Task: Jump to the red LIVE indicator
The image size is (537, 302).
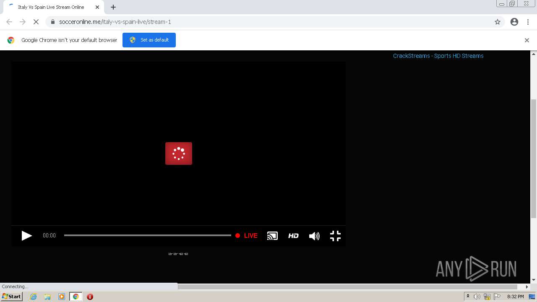Action: [x=246, y=236]
